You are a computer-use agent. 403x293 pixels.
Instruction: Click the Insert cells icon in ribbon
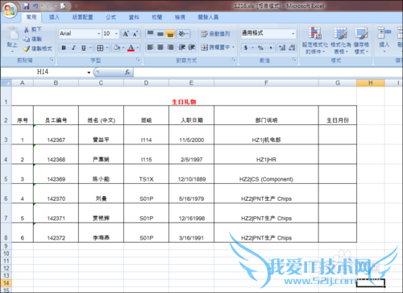(x=384, y=33)
